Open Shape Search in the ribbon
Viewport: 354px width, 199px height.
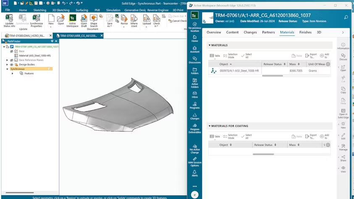94,20
